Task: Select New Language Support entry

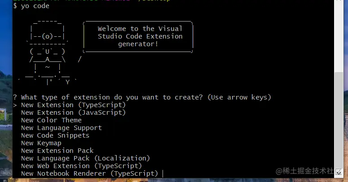Action: tap(61, 128)
